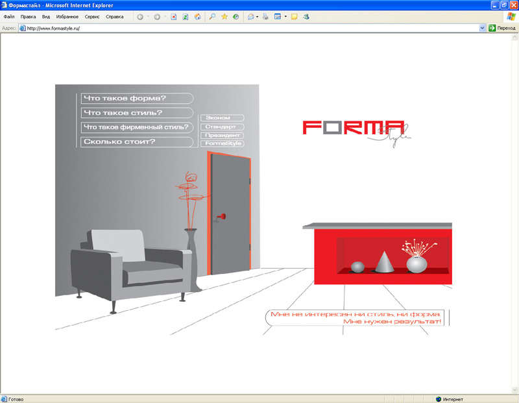Open "Что такое стиль?" link
Screen dimensions: 519x403
137,113
